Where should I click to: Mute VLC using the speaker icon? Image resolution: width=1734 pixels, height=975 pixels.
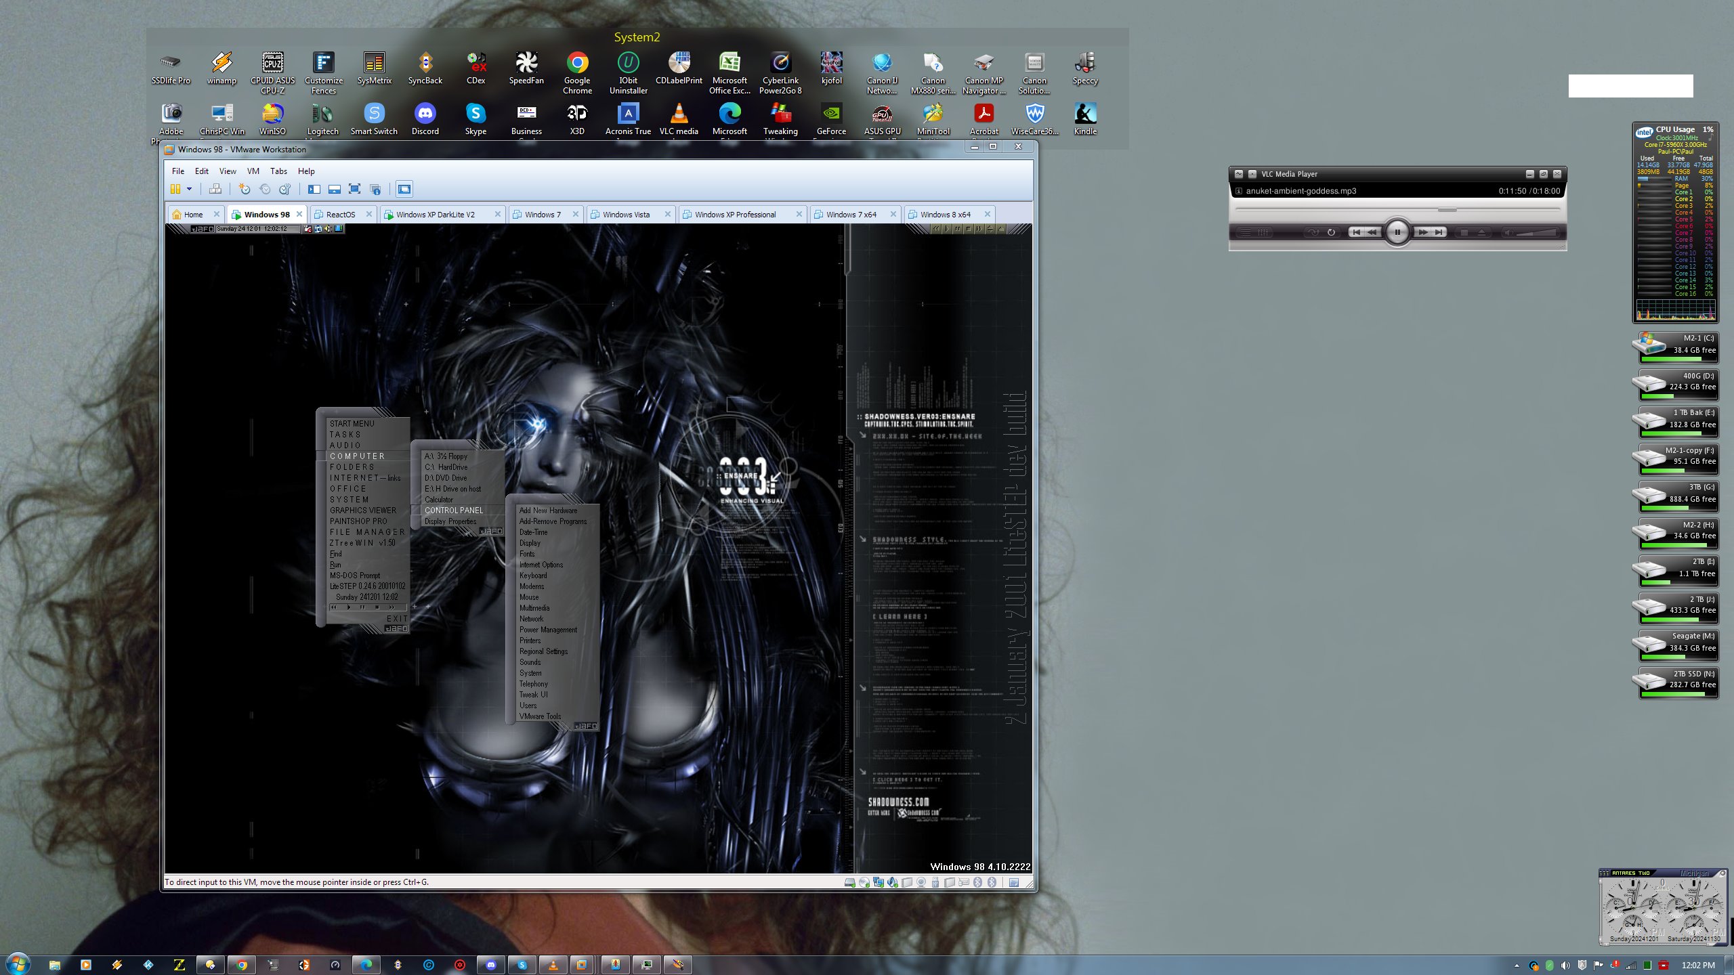pyautogui.click(x=1508, y=232)
